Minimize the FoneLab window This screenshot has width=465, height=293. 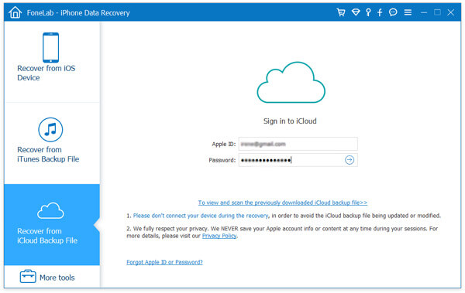424,12
